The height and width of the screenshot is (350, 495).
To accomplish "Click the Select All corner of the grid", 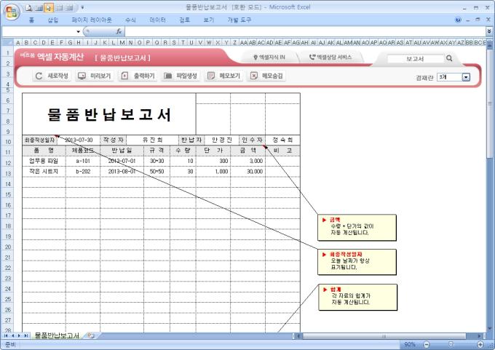I will pyautogui.click(x=8, y=42).
